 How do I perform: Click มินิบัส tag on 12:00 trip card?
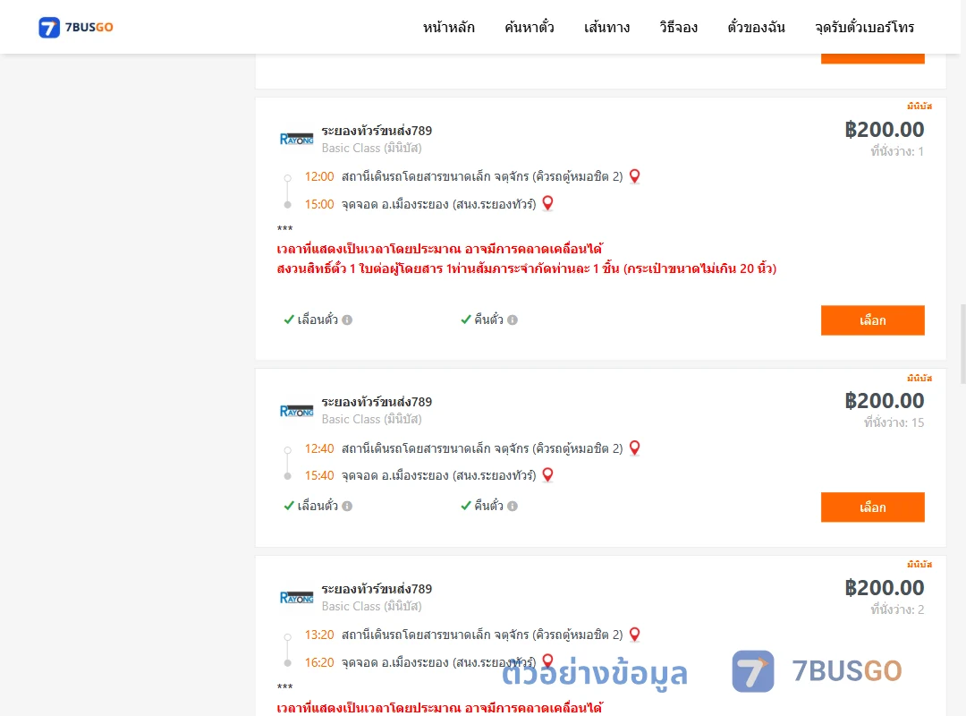[919, 107]
